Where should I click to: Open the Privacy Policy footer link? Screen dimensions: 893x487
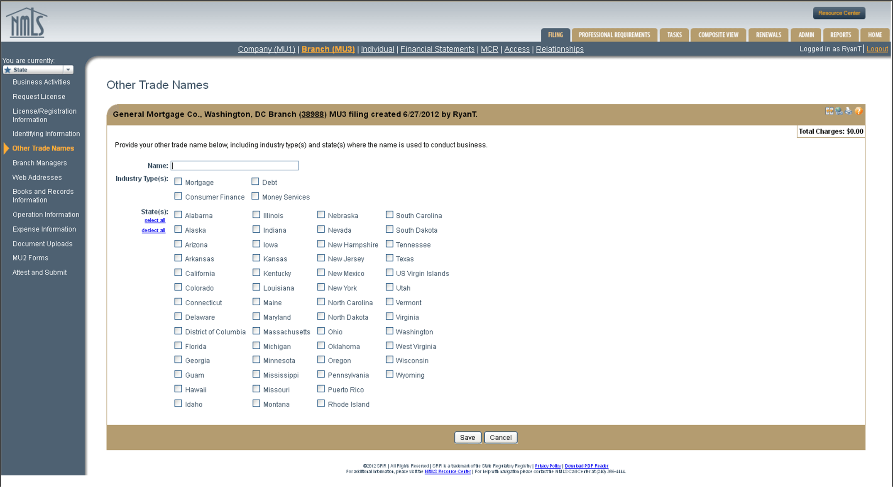pos(548,466)
